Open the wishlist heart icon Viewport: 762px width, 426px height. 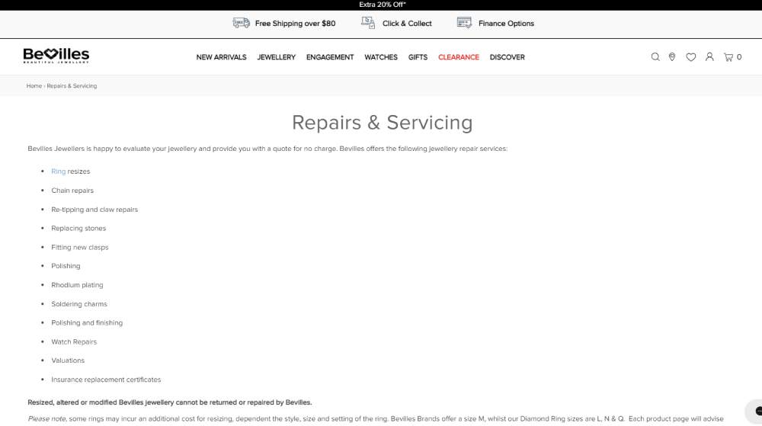(690, 57)
